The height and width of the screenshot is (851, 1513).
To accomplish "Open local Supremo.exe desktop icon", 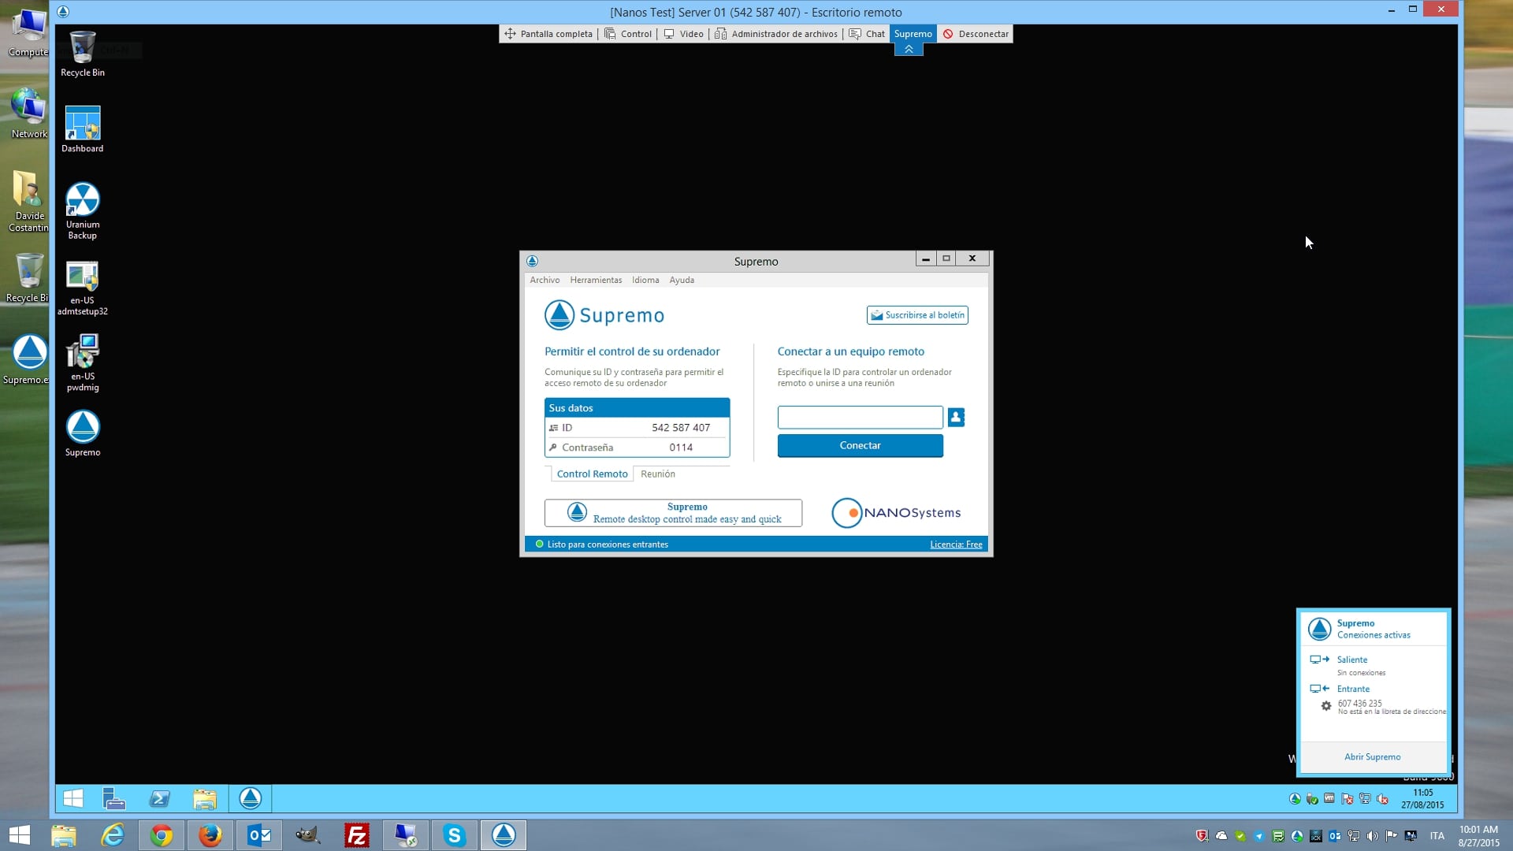I will tap(27, 359).
